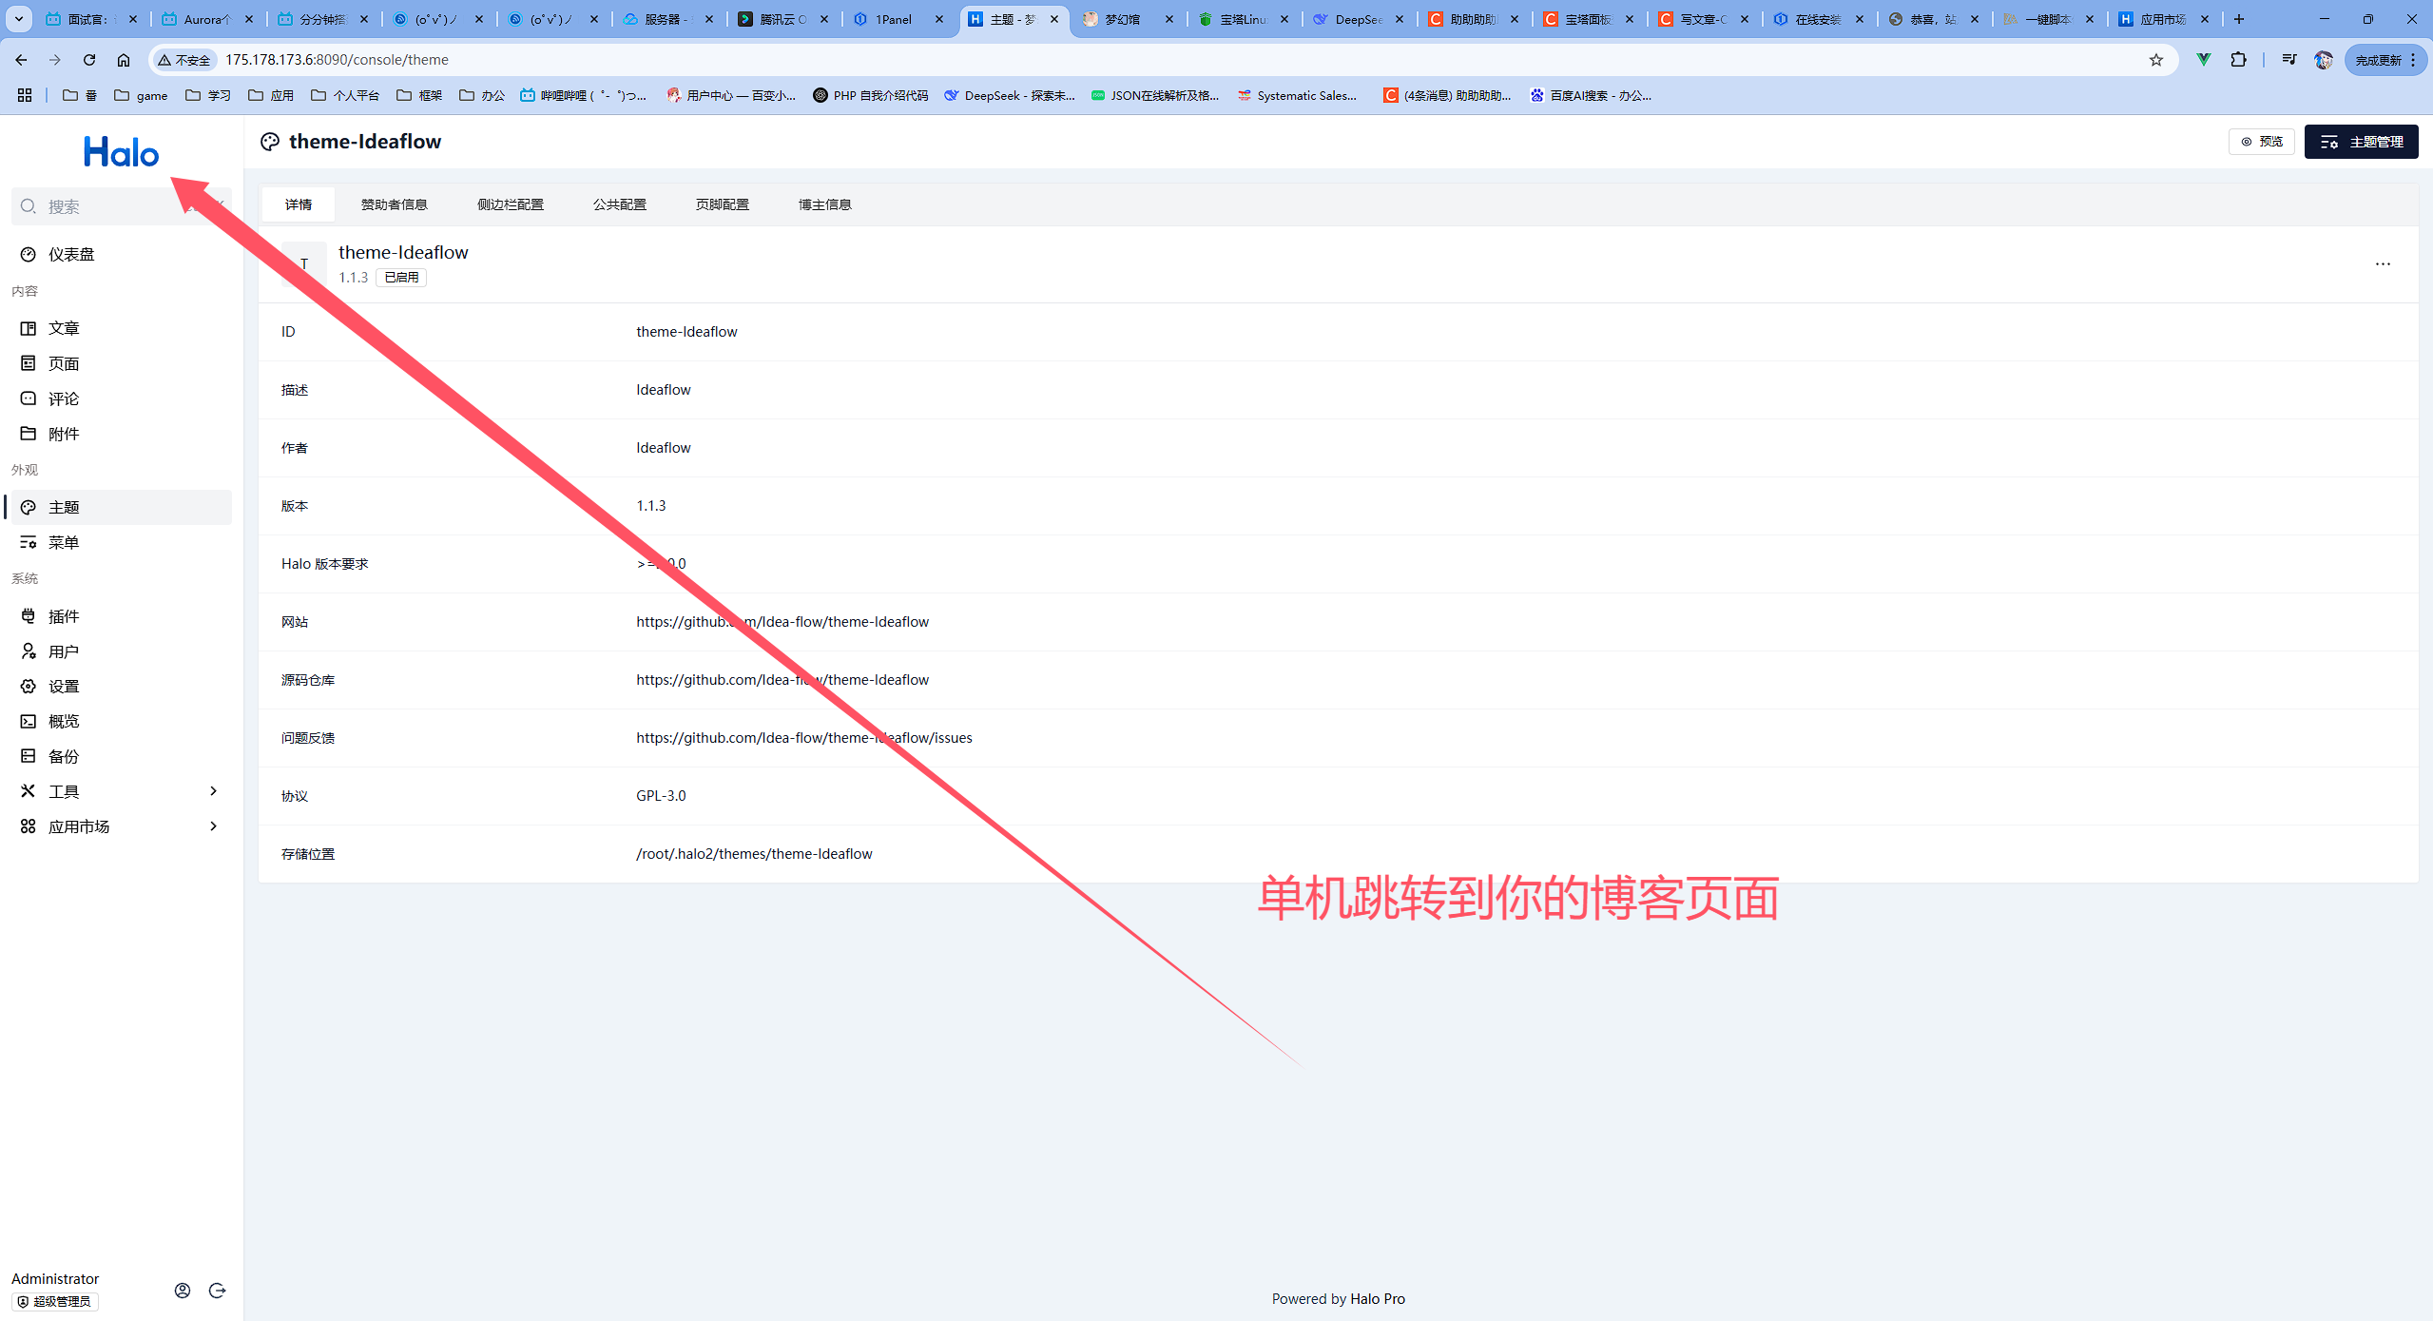Click the Halo logo in sidebar
The height and width of the screenshot is (1321, 2433).
pos(121,152)
